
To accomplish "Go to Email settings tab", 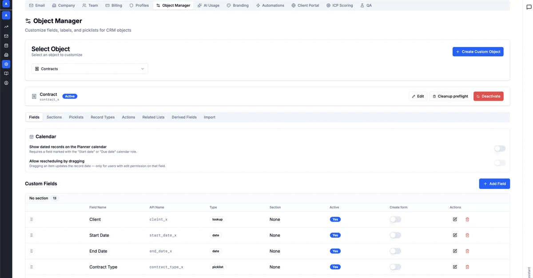I will 37,5.
